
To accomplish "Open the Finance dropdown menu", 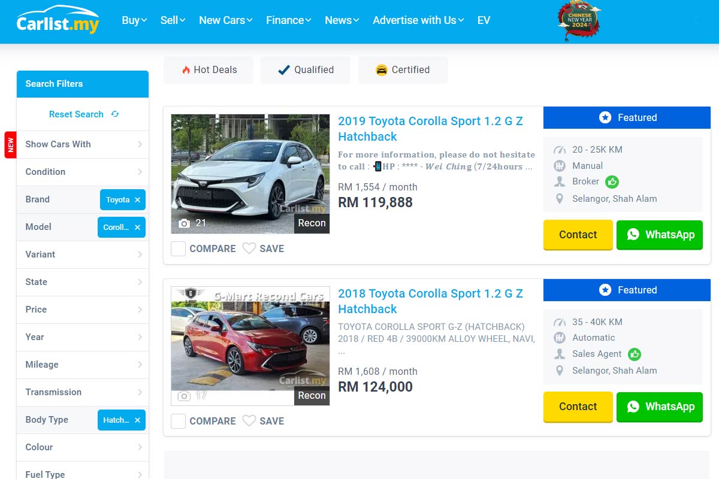I will point(289,20).
